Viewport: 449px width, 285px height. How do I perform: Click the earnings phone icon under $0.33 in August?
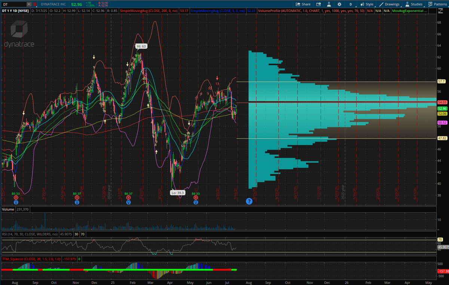point(15,198)
